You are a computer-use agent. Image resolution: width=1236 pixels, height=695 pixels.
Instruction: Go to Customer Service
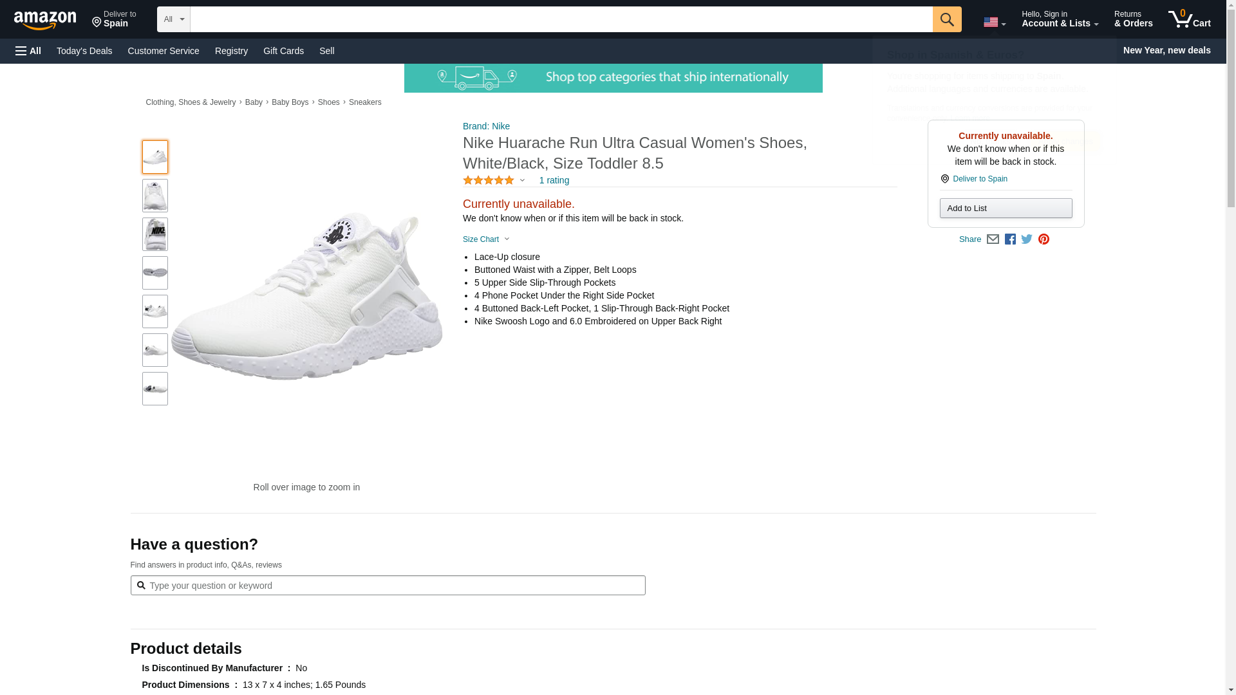tap(164, 51)
